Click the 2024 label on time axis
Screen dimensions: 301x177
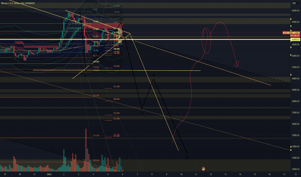[x=49, y=174]
